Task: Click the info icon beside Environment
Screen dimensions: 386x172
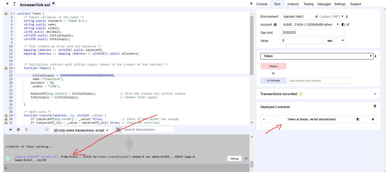Action: 347,16
